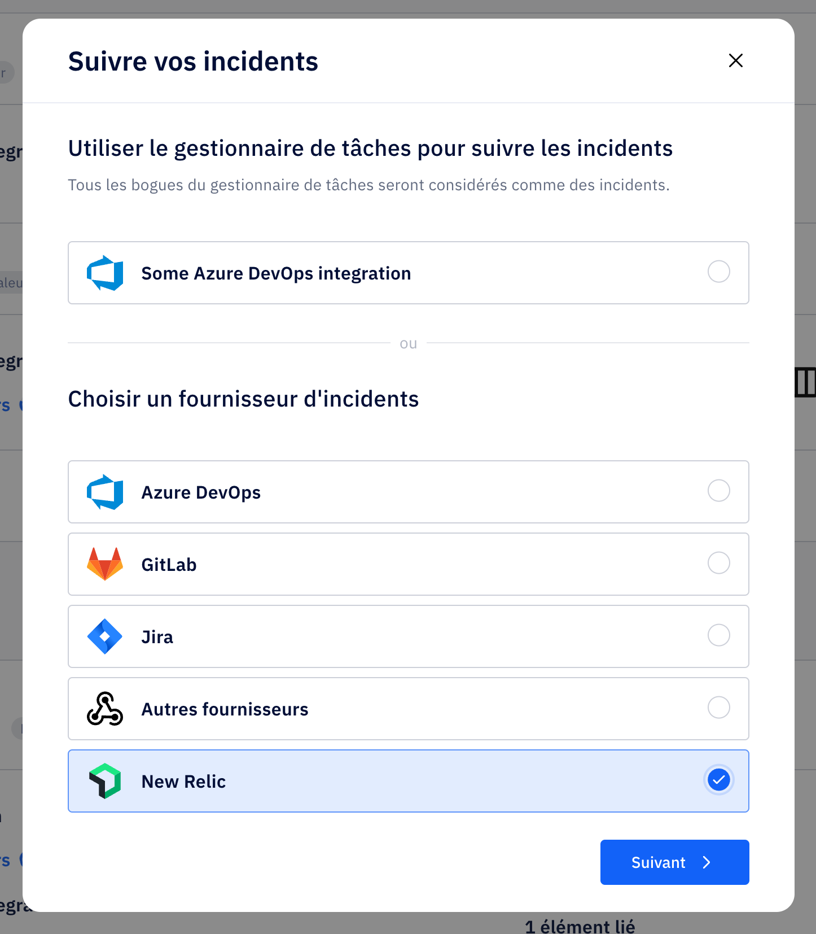Click the checked New Relic radio button
816x934 pixels.
point(719,780)
